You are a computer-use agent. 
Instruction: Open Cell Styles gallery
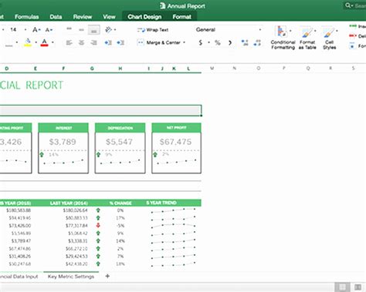330,38
